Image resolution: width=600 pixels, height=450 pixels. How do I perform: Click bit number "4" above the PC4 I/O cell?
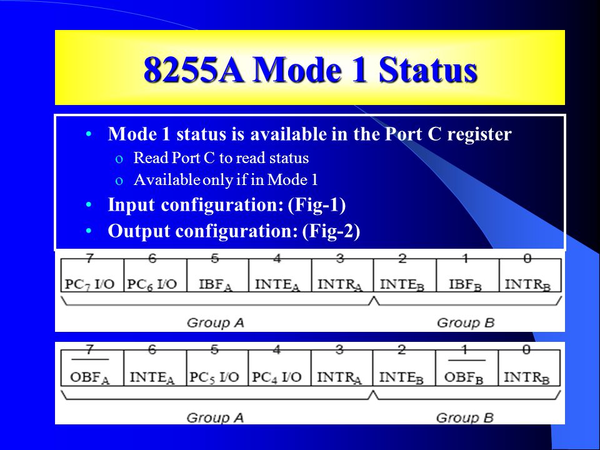[x=277, y=349]
